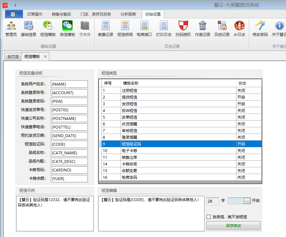
Task: Check 发微信，就不发短信 checkbox
Action: [208, 217]
